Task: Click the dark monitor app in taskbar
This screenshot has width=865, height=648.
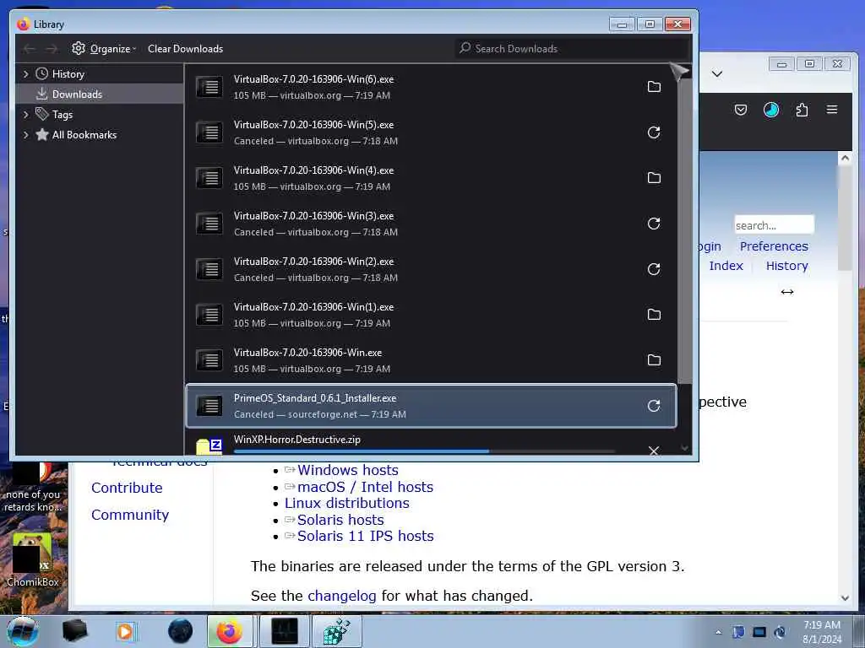Action: [x=285, y=631]
